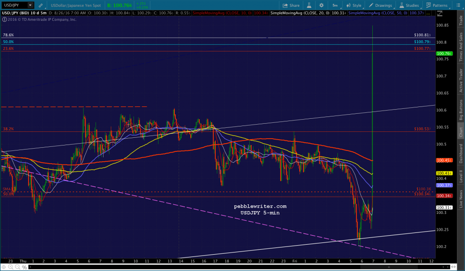Click the H: 100.848 high value
Screen dimensions: 465x271
[x=120, y=13]
